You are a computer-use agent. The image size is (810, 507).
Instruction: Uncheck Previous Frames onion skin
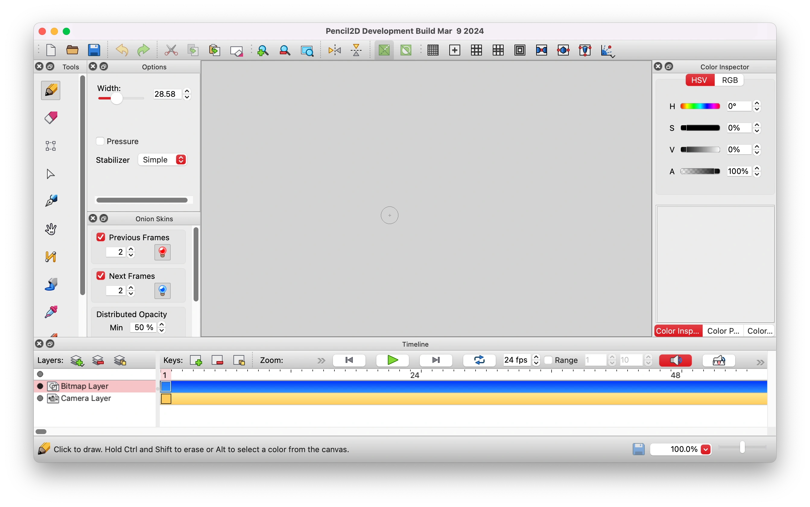click(x=101, y=237)
